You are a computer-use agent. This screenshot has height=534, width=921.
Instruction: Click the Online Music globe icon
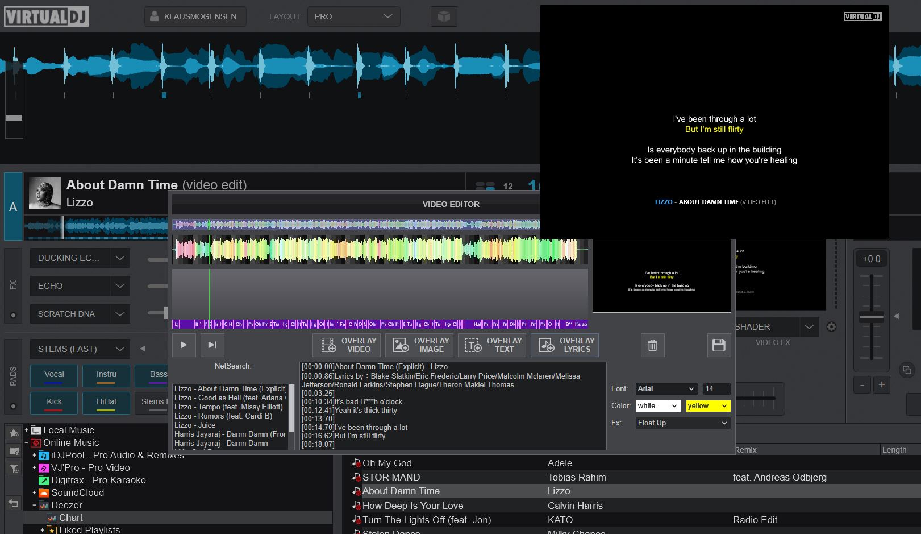click(36, 442)
